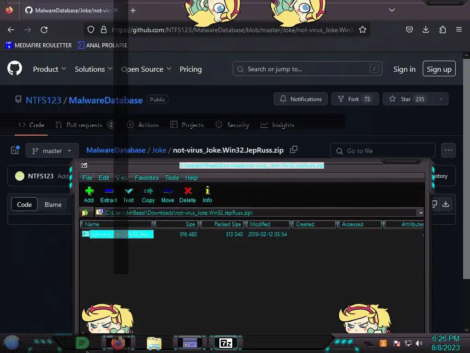Click the Sign up button
This screenshot has height=353, width=470.
pyautogui.click(x=439, y=69)
